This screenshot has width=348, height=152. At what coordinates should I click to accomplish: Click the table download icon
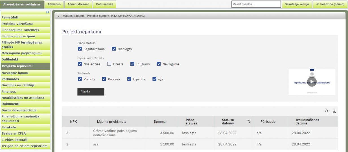point(334,111)
